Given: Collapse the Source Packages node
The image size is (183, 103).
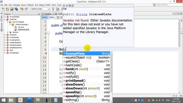Looking at the screenshot, I should pos(7,22).
